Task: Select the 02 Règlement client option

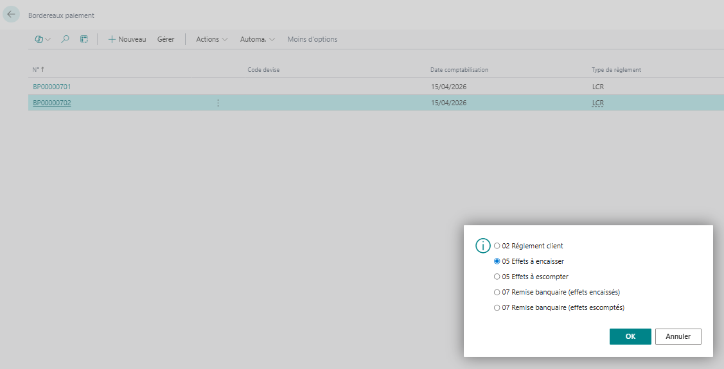Action: [497, 246]
